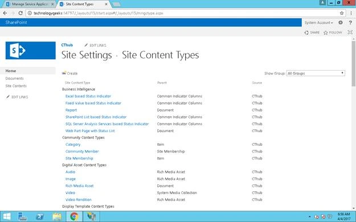
Task: Click the page vertical scrollbar thumb
Action: pyautogui.click(x=354, y=64)
